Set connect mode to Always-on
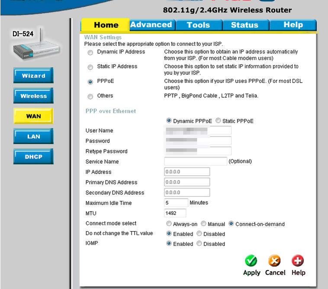The image size is (328, 289). pyautogui.click(x=169, y=224)
